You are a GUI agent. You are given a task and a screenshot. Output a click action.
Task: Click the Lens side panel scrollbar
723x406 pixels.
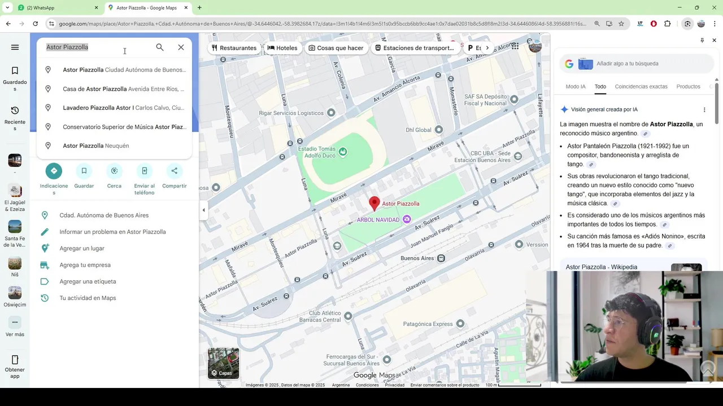(x=717, y=104)
